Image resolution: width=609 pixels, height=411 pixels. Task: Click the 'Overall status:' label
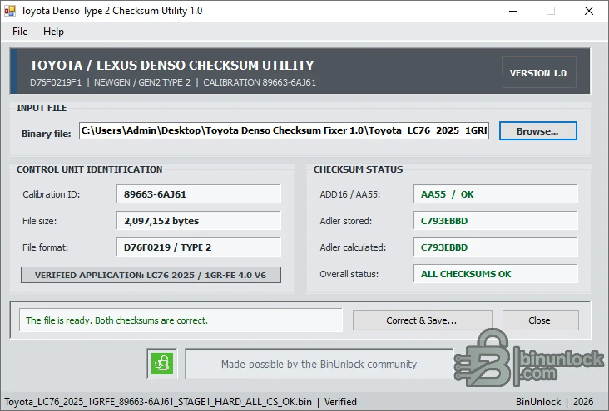point(349,274)
